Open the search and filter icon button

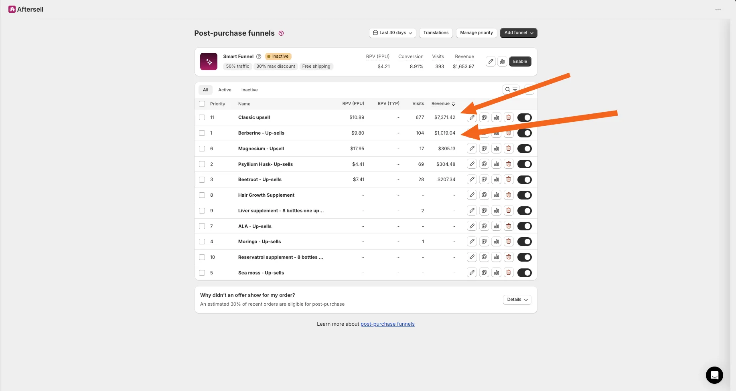pos(511,89)
